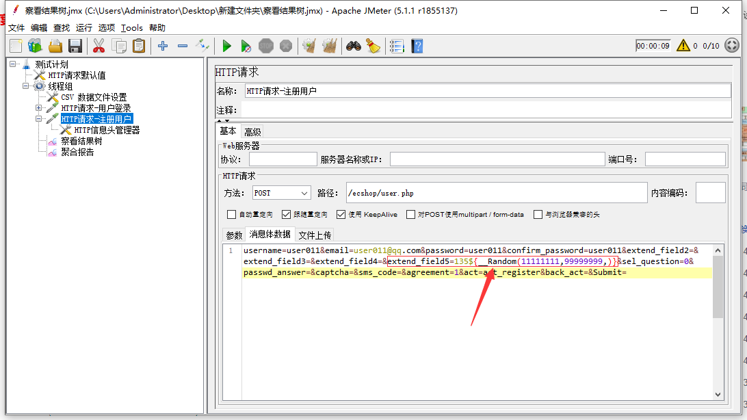Save the test plan with floppy icon
The width and height of the screenshot is (747, 420).
(75, 47)
